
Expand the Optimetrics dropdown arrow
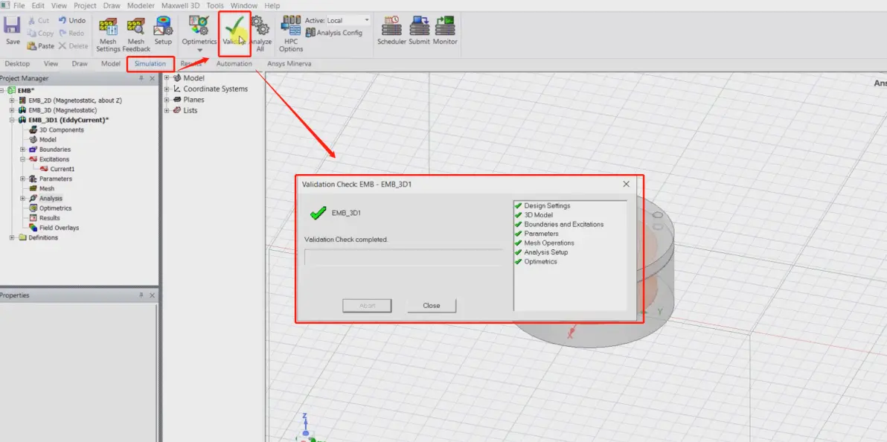(199, 51)
